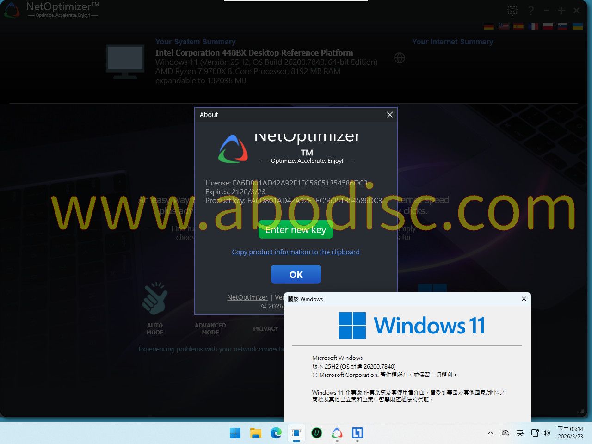The image size is (592, 444).
Task: Switch language using the German flag
Action: point(489,26)
